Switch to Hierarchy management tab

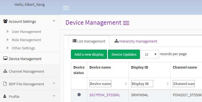(136, 41)
